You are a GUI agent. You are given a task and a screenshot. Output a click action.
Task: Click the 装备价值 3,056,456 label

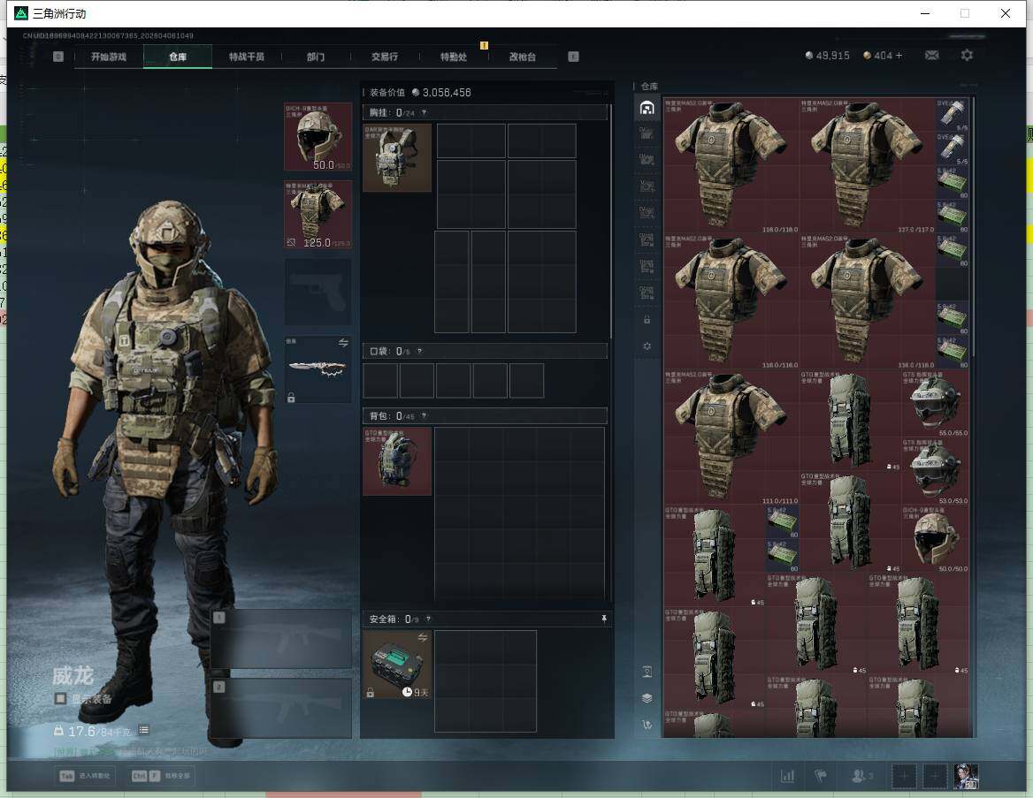pyautogui.click(x=419, y=92)
